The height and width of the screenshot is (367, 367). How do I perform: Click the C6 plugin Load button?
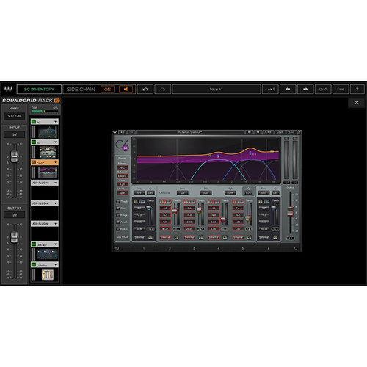(280, 132)
